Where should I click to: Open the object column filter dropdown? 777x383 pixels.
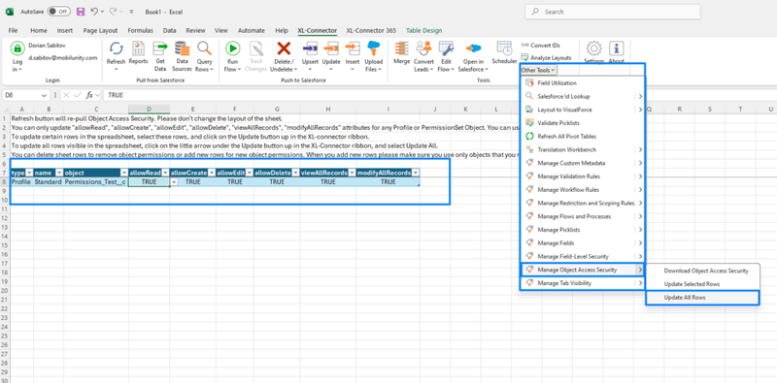(124, 173)
